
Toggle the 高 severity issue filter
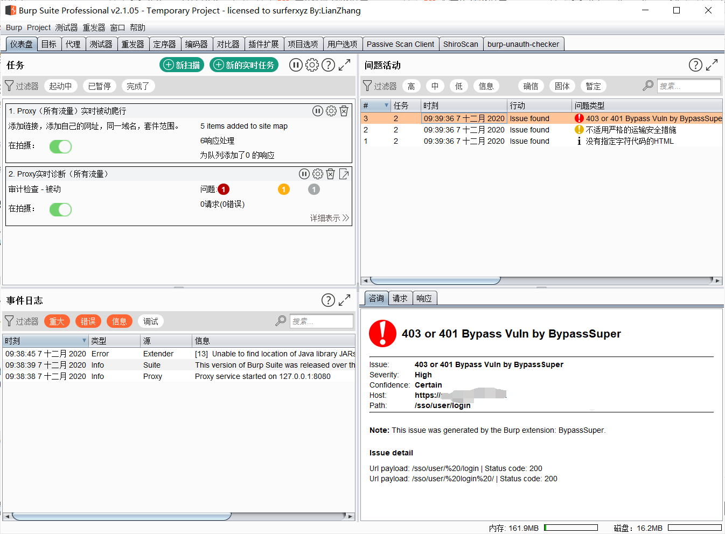411,86
